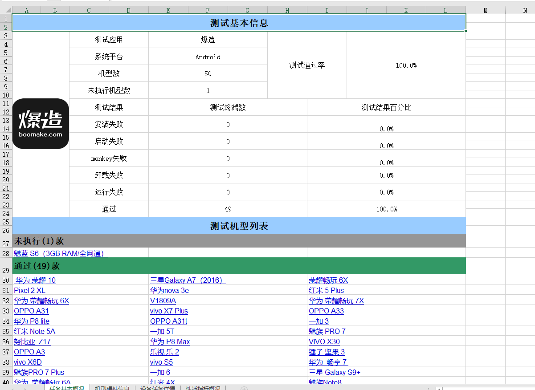The image size is (535, 390).
Task: Click the Android value cell
Action: [x=208, y=57]
